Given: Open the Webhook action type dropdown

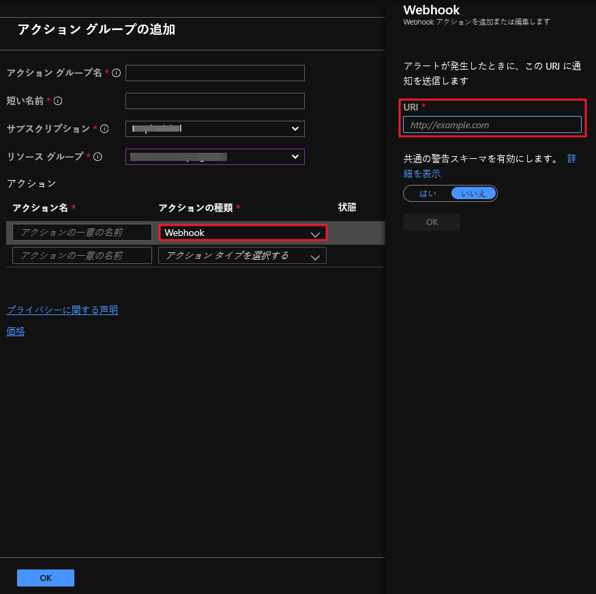Looking at the screenshot, I should 242,233.
